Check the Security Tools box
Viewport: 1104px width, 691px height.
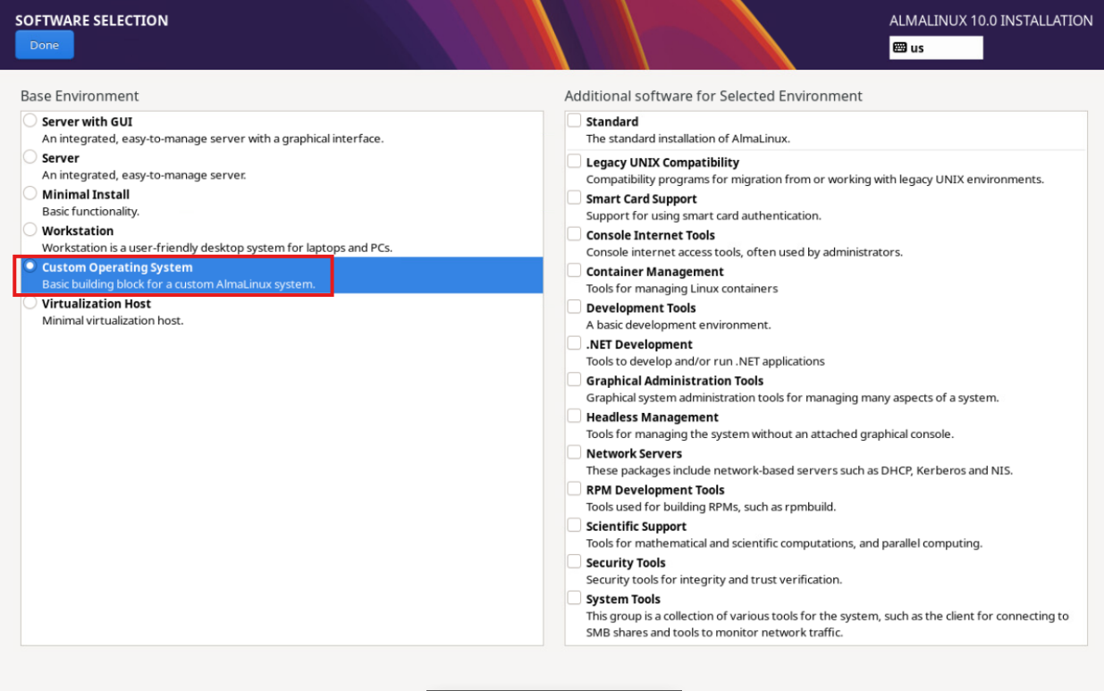574,562
